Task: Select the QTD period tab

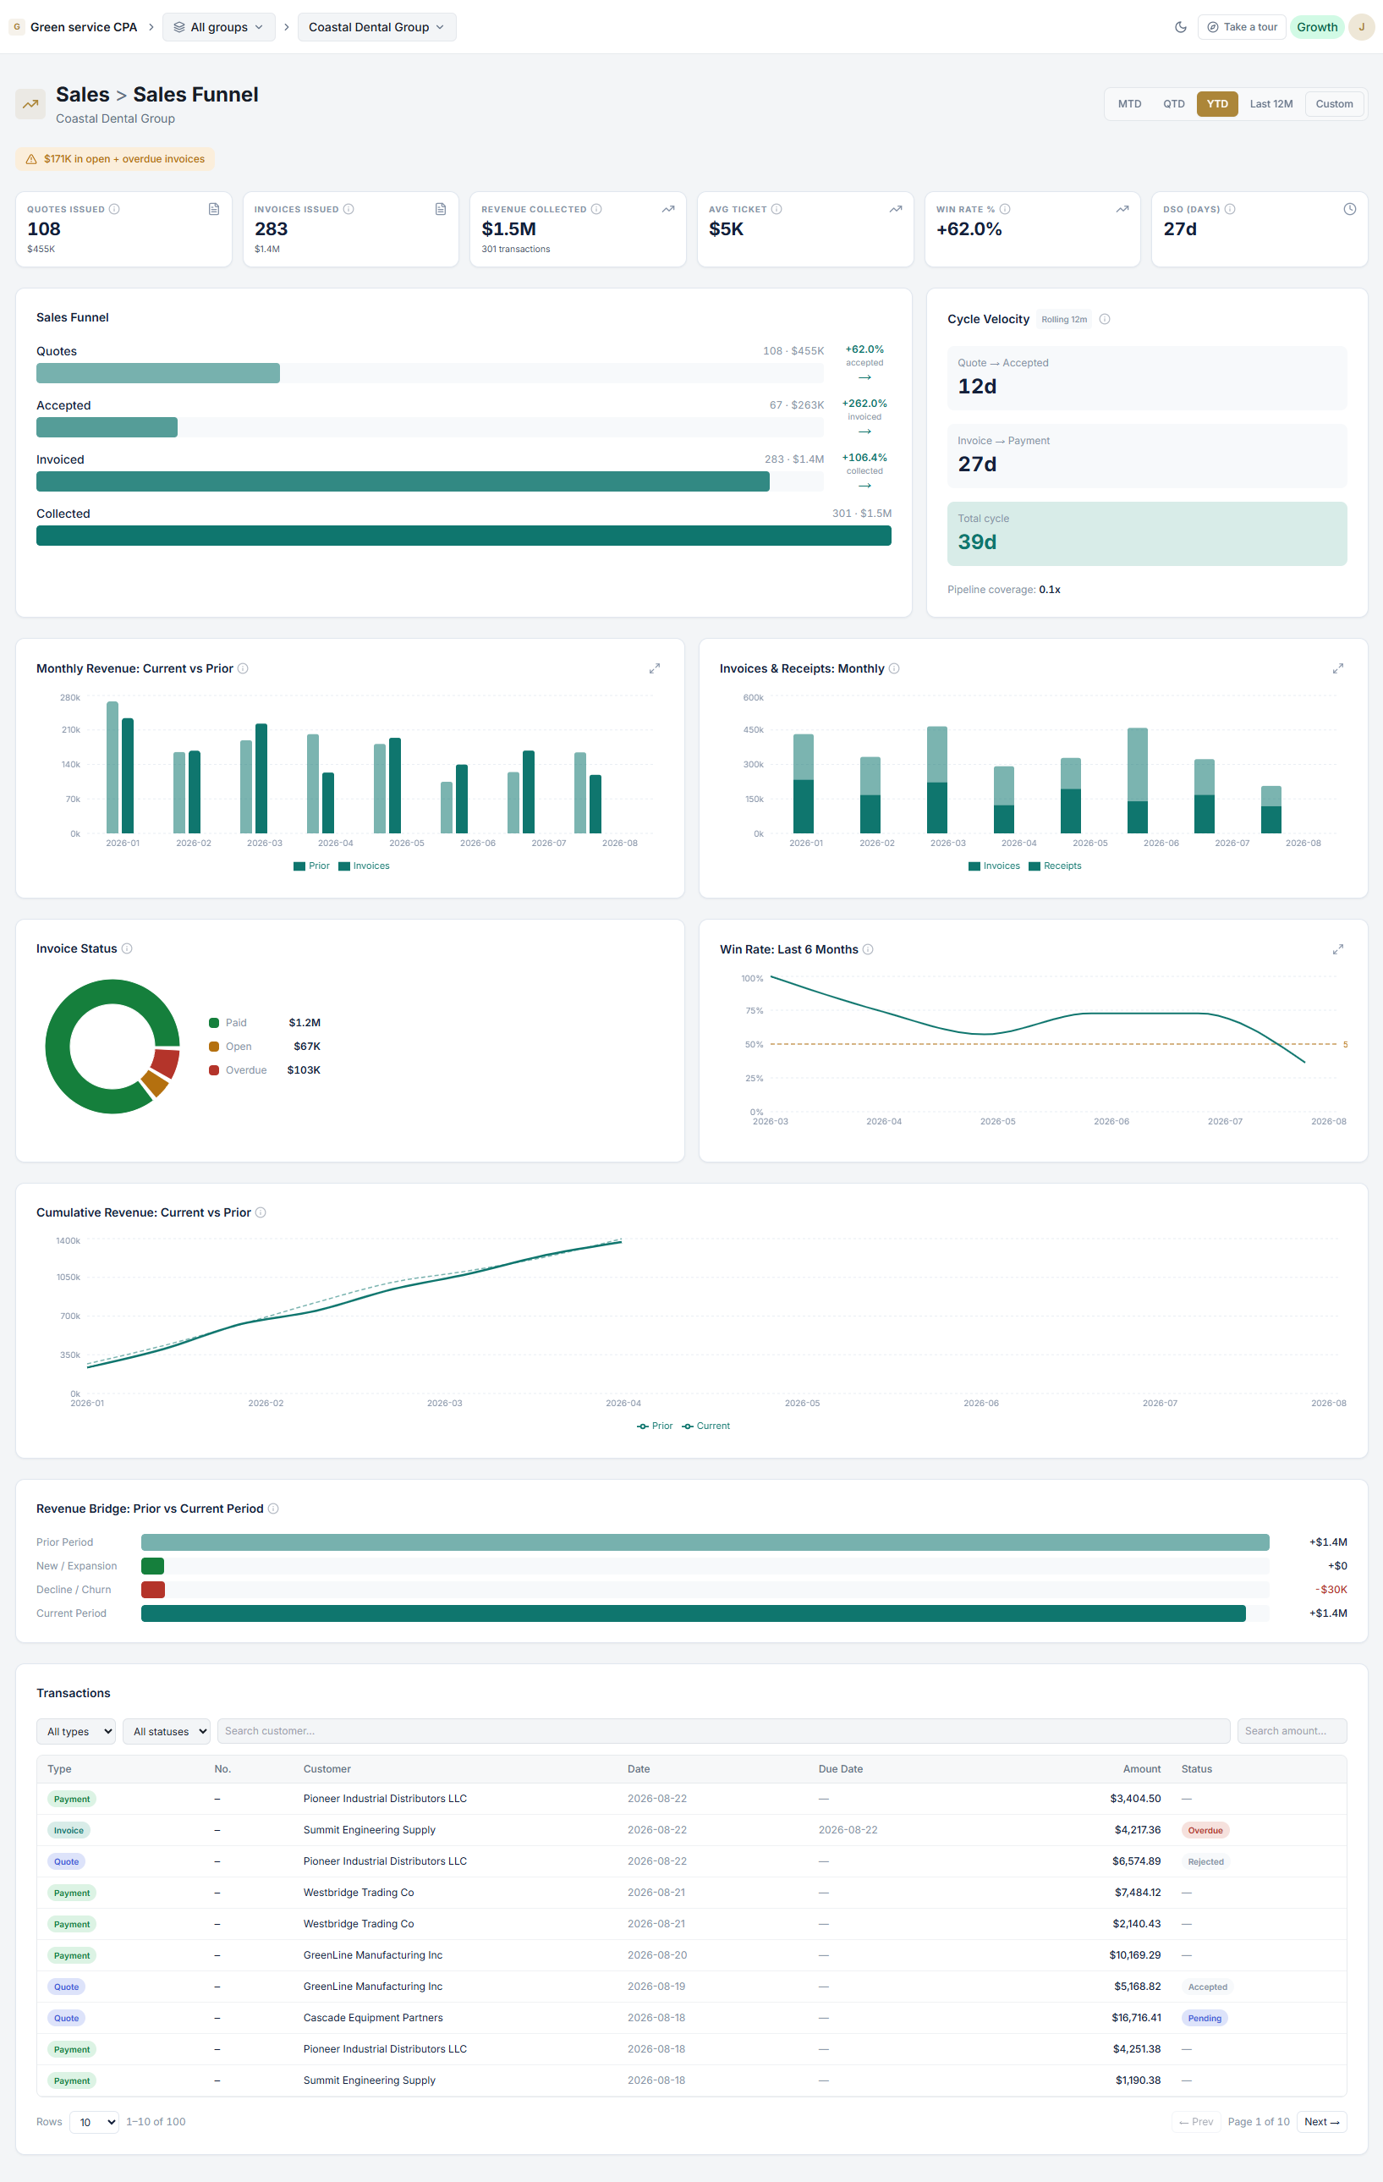Action: tap(1174, 104)
